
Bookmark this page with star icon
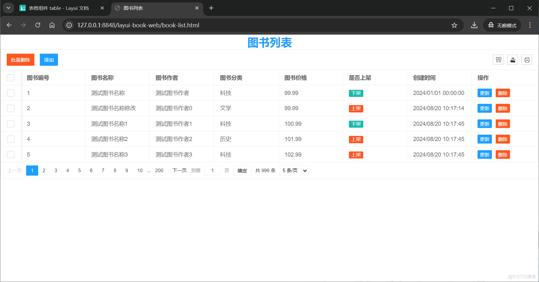tap(454, 25)
